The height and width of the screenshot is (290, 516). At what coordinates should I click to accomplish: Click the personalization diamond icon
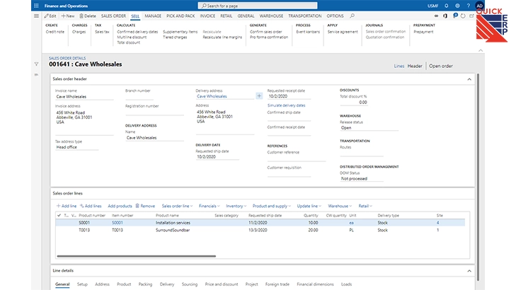click(436, 16)
